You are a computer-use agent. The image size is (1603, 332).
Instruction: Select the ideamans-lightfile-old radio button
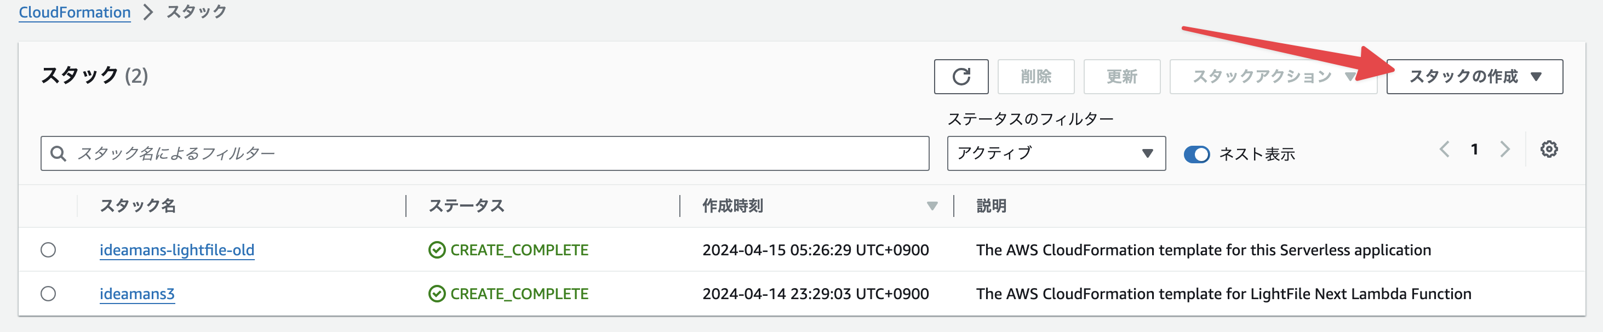(49, 250)
